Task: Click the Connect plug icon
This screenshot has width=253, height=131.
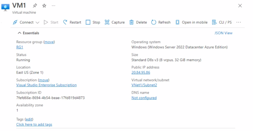Action: pyautogui.click(x=15, y=22)
